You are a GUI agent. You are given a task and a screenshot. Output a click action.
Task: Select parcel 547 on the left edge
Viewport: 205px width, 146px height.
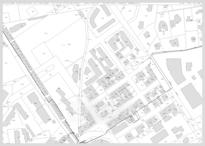pyautogui.click(x=6, y=17)
